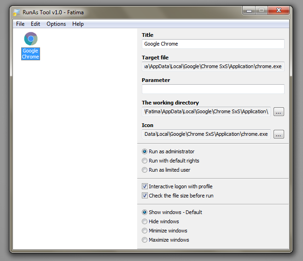Click the Target file path field
This screenshot has width=303, height=261.
coord(213,66)
